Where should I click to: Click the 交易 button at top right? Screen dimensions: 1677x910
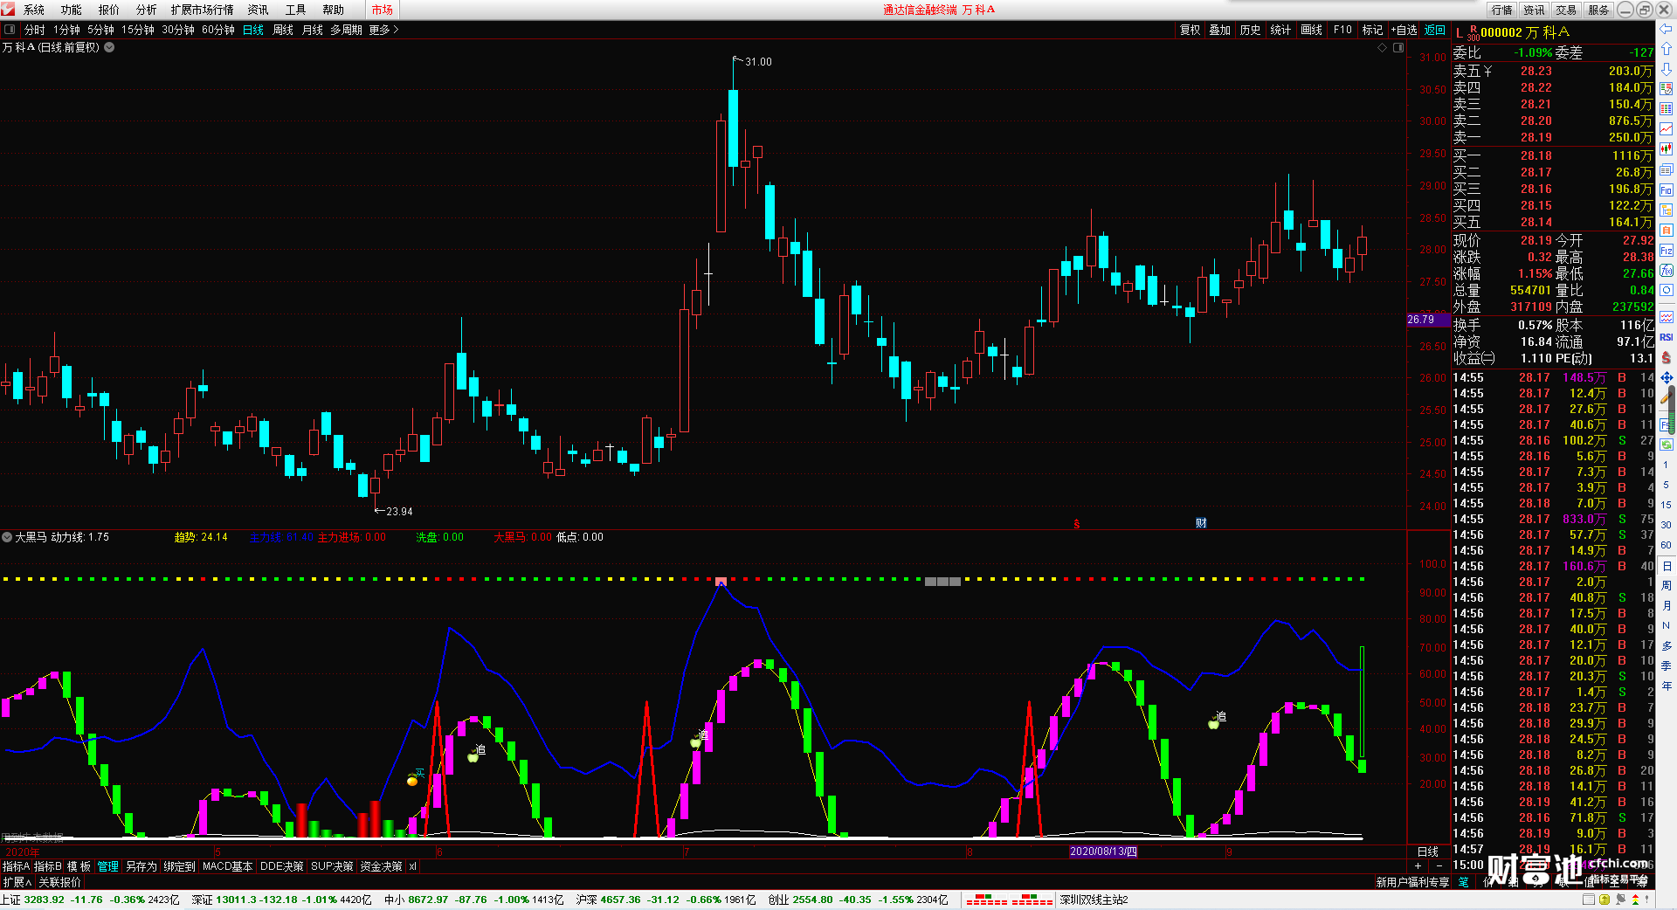[x=1566, y=10]
